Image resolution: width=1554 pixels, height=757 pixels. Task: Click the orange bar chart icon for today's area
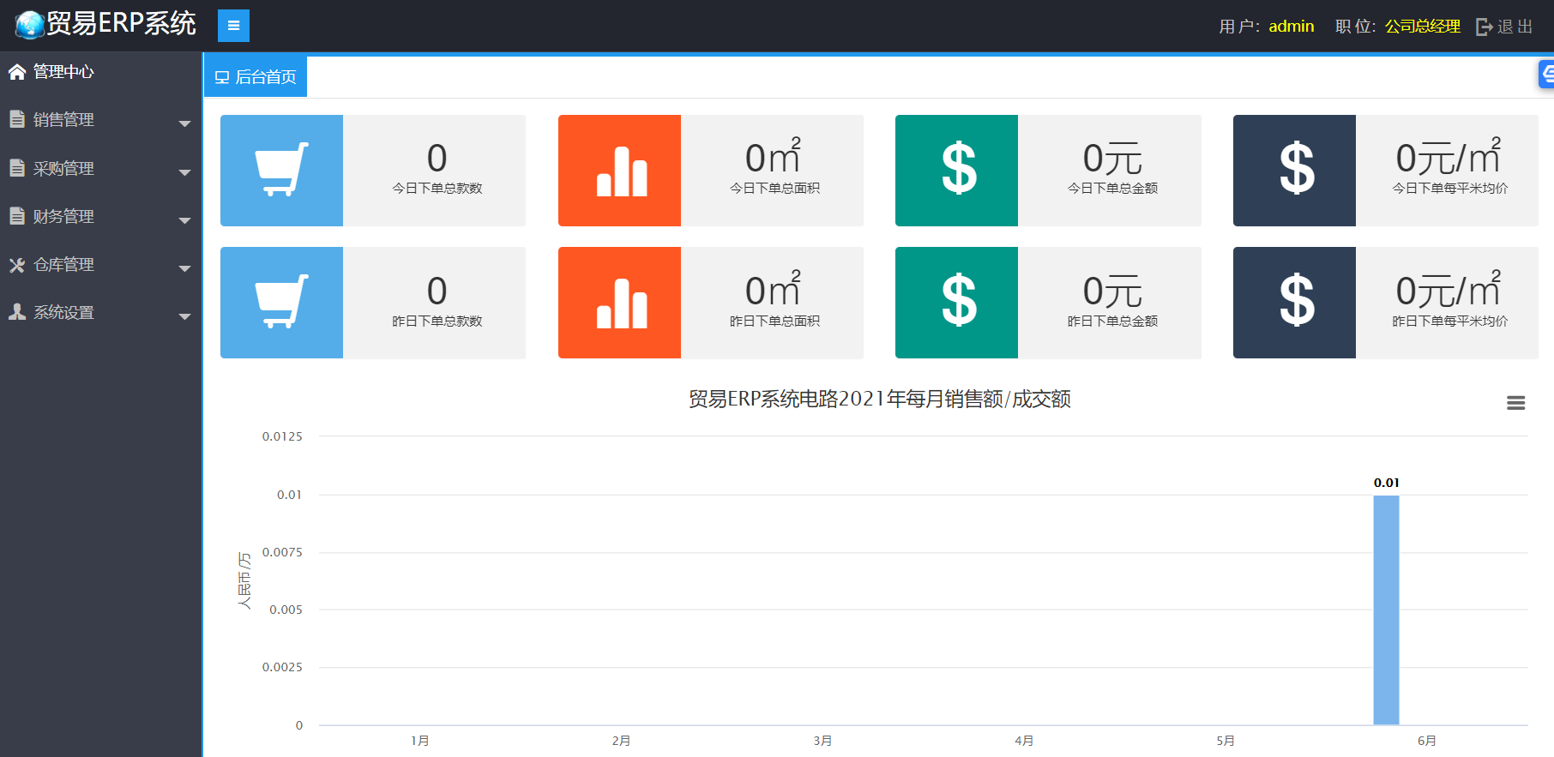[619, 171]
